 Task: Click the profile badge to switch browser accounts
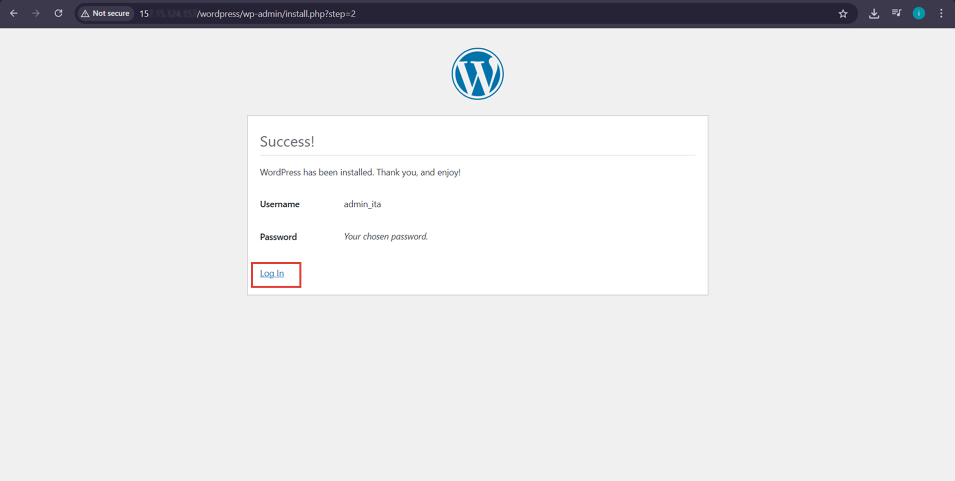click(919, 13)
